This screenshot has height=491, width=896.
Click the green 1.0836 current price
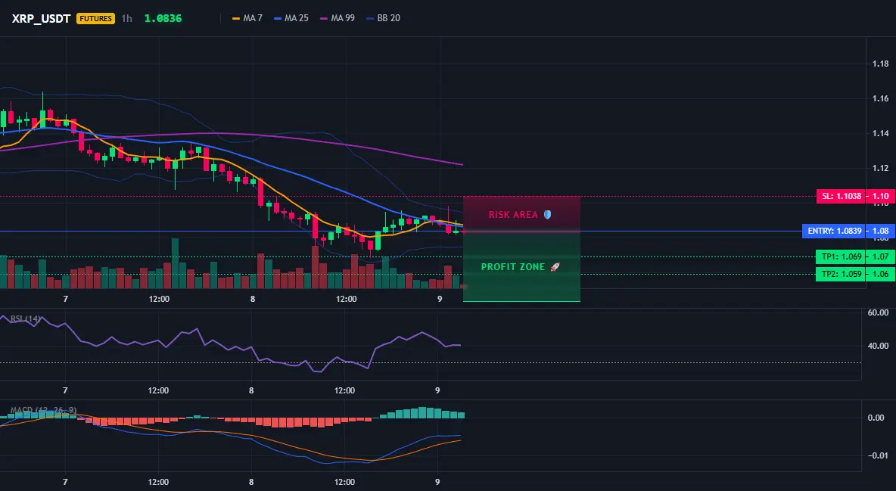tap(163, 18)
